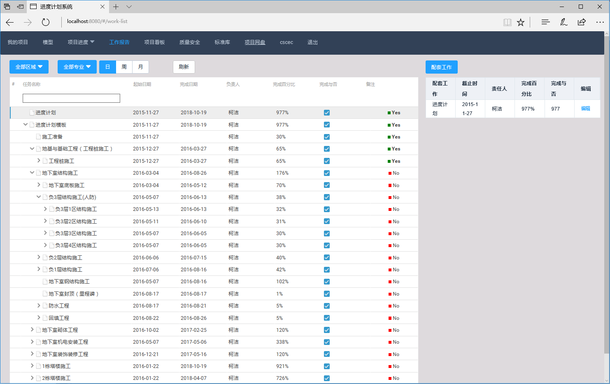Switch to 日 view tab
This screenshot has width=610, height=384.
[107, 67]
